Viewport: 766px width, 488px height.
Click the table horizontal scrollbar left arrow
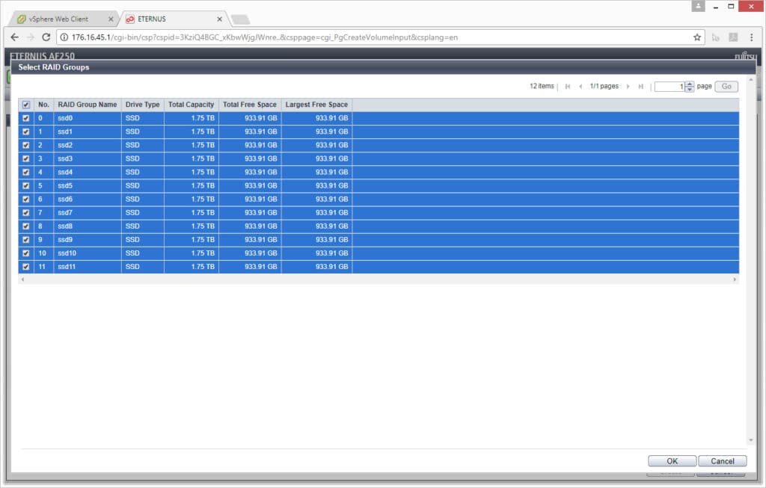22,279
